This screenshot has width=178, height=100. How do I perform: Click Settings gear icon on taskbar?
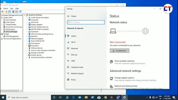124,97
